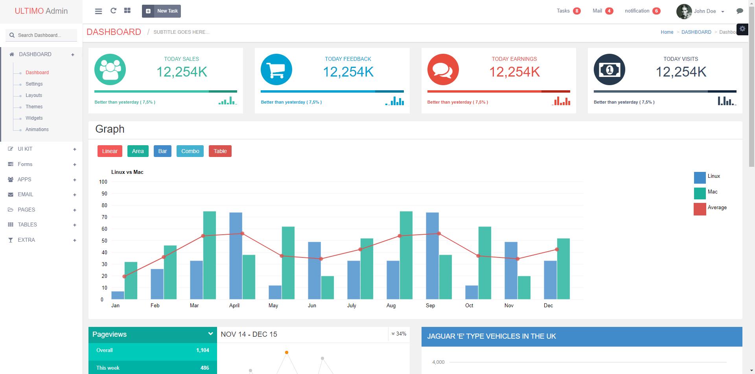Click the Forms list icon in sidebar
The width and height of the screenshot is (755, 374).
[x=11, y=164]
